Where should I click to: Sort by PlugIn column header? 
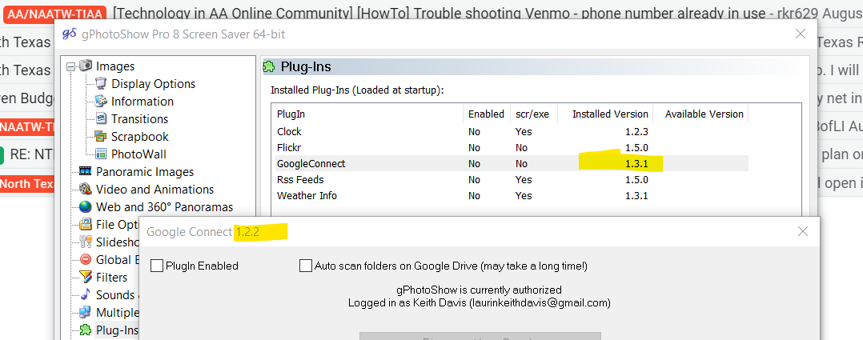(x=367, y=114)
